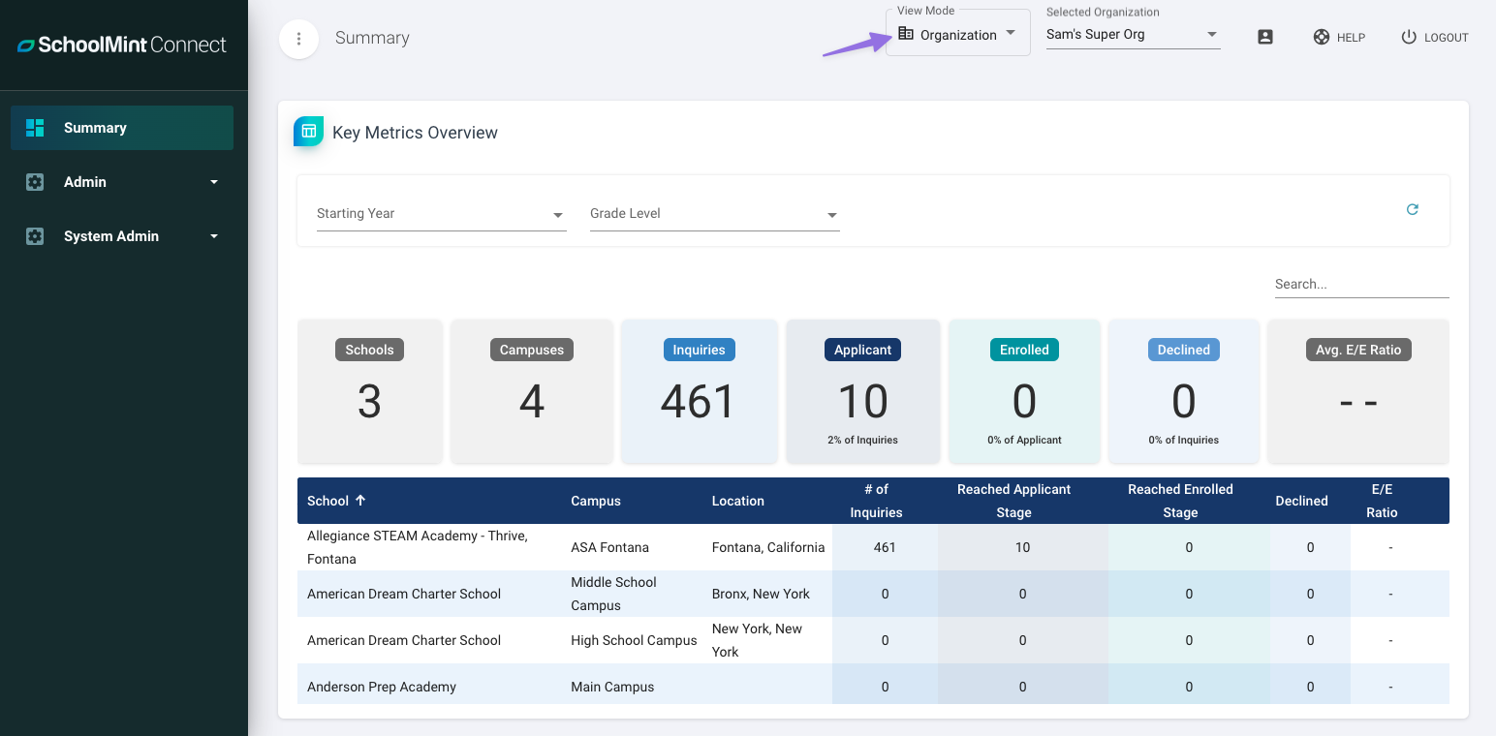Click the three-dot menu icon beside Summary
This screenshot has height=736, width=1496.
click(298, 39)
